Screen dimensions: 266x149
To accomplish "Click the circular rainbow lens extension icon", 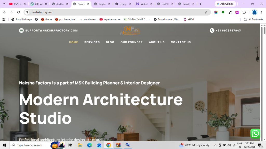I will tap(216, 12).
